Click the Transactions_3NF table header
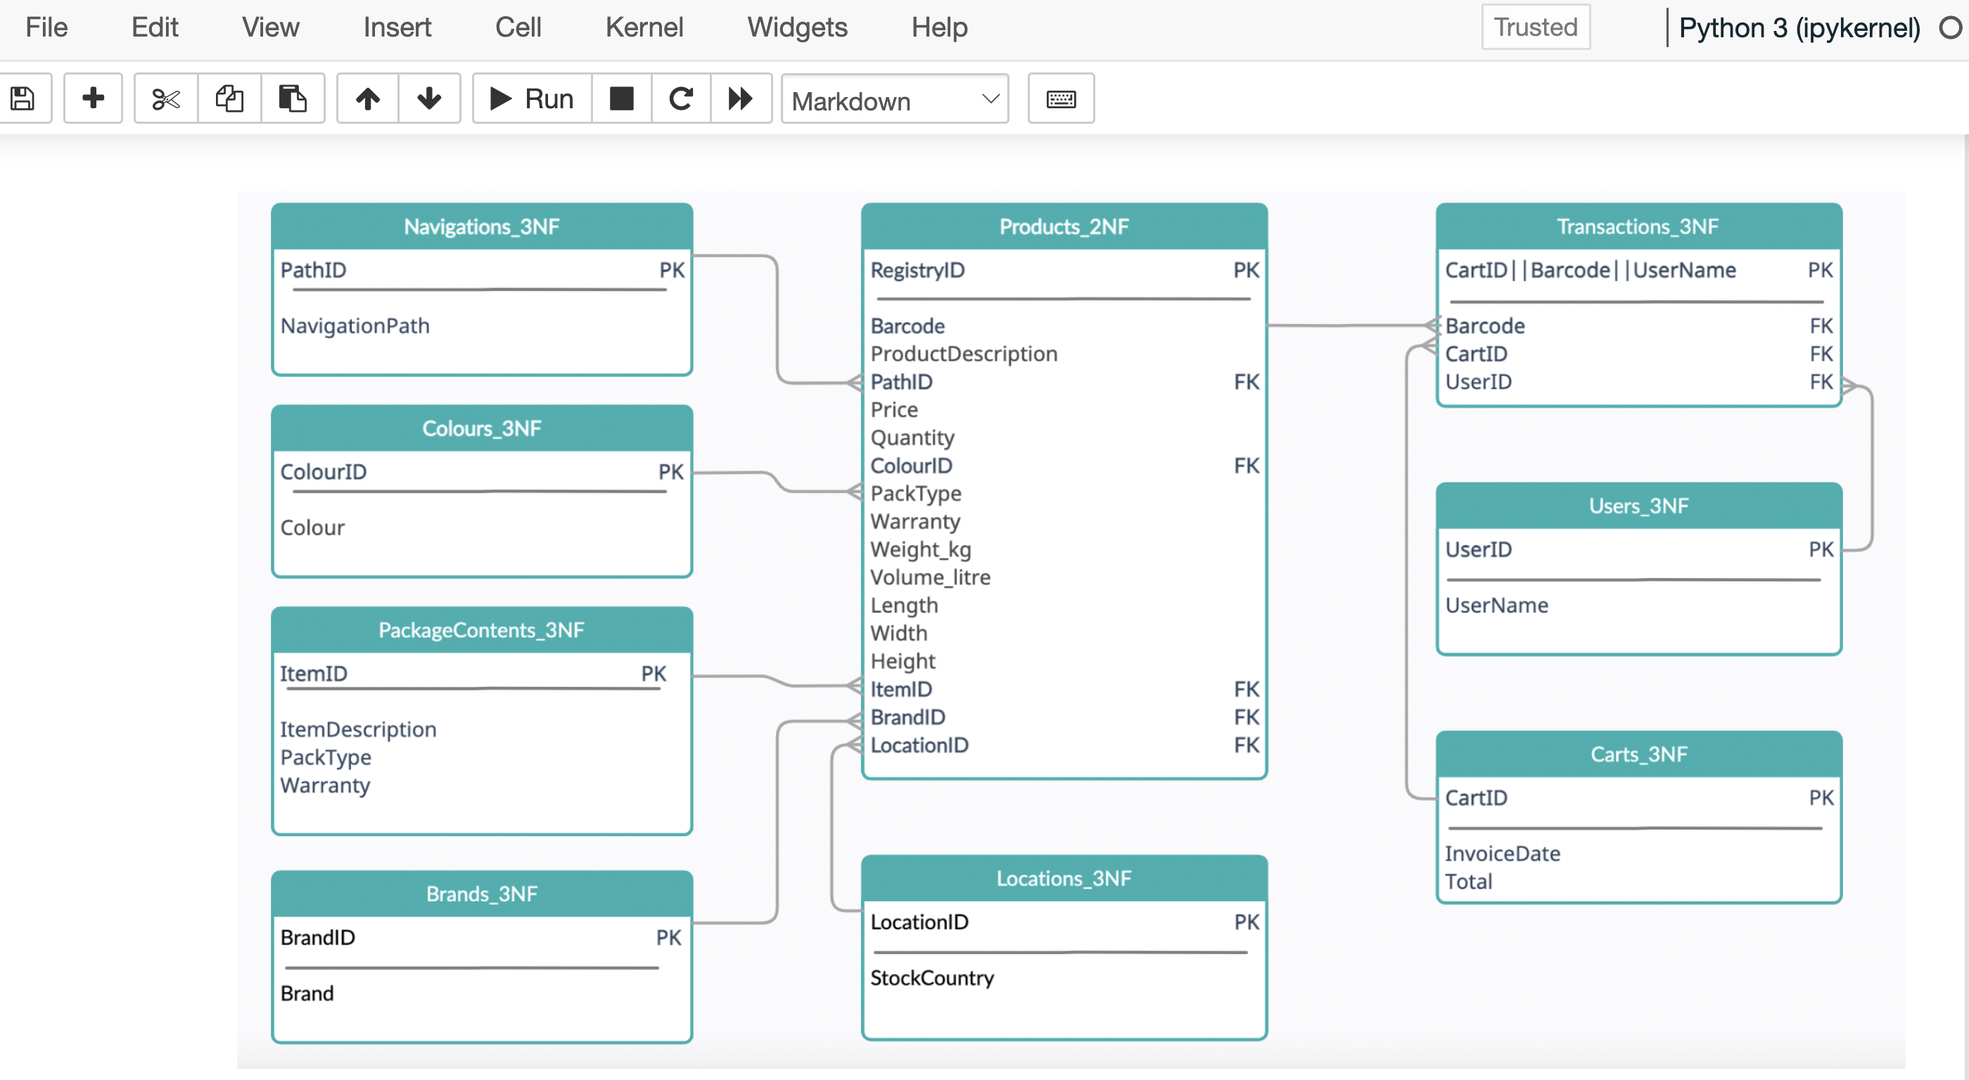 click(1638, 227)
